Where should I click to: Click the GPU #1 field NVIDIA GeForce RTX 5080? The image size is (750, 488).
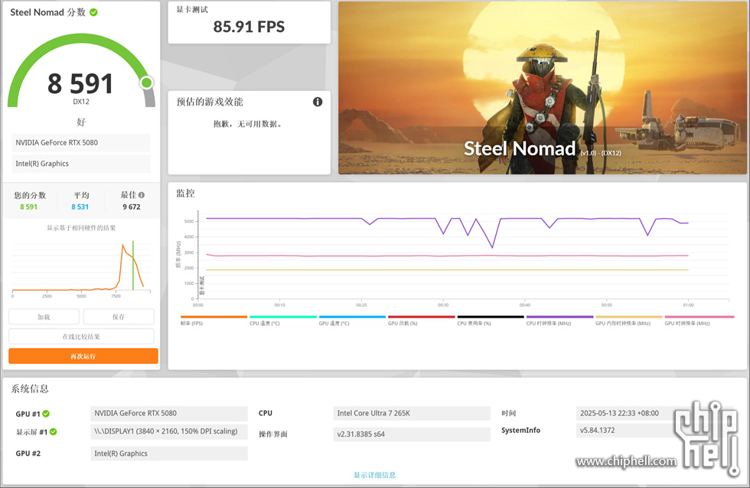pos(169,414)
